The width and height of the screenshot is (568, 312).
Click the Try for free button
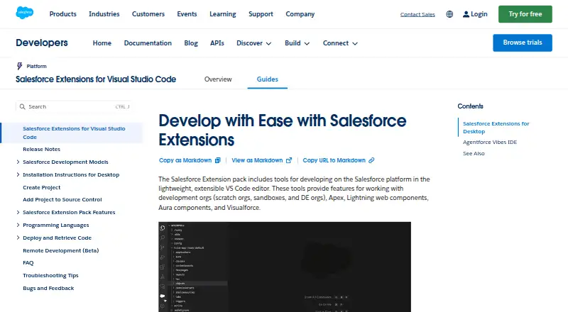[525, 14]
